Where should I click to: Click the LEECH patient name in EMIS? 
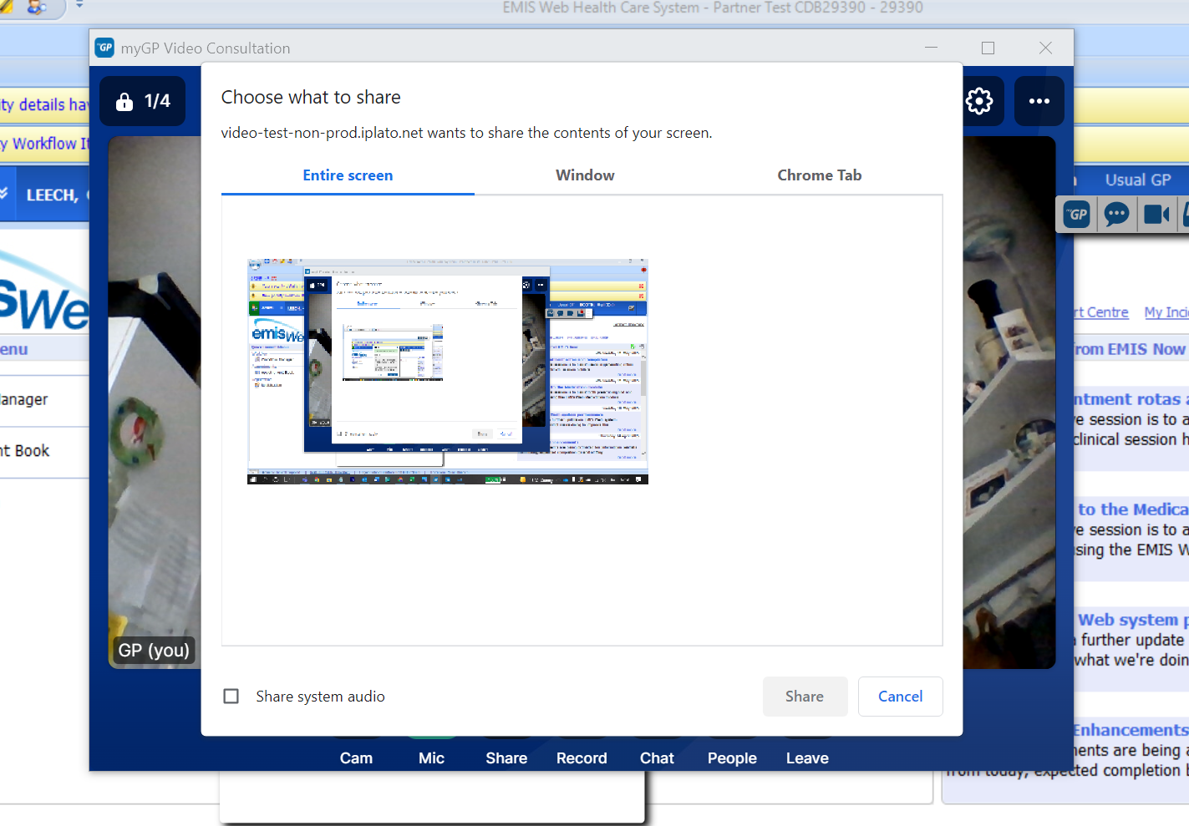(x=52, y=195)
